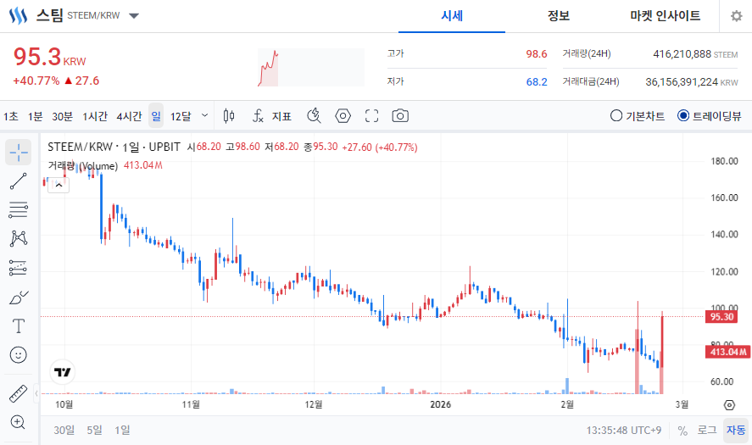Open the price scale settings hexagon at bottom right
Image resolution: width=752 pixels, height=445 pixels.
(x=729, y=404)
